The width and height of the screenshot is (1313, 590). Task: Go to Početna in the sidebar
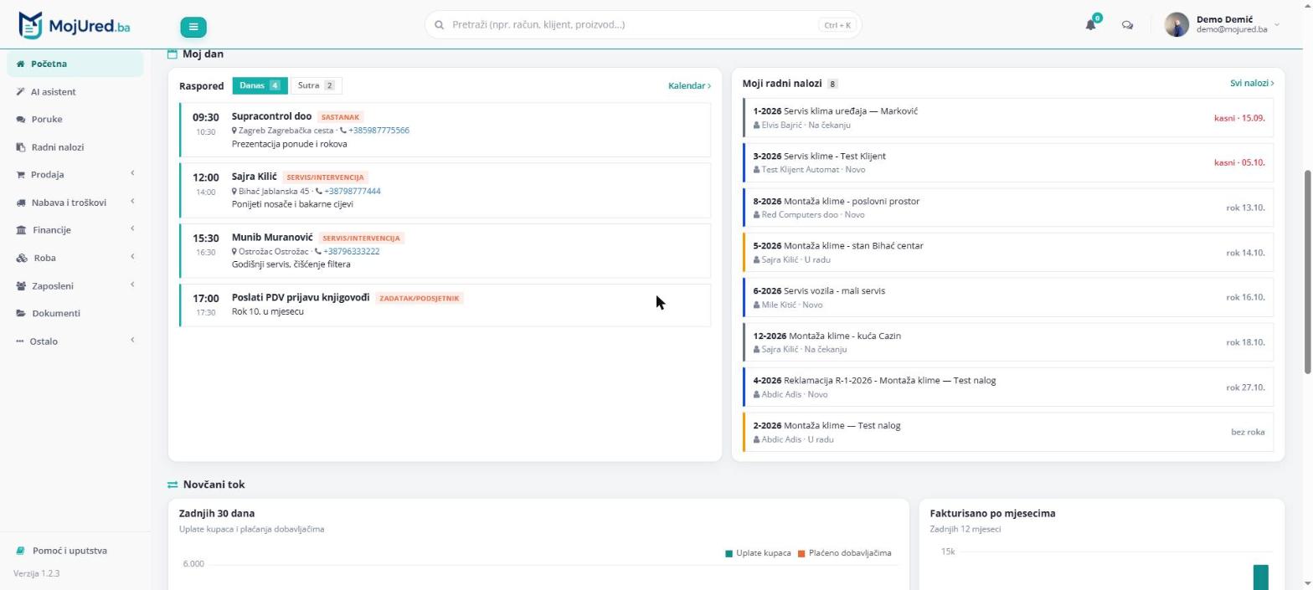coord(75,64)
